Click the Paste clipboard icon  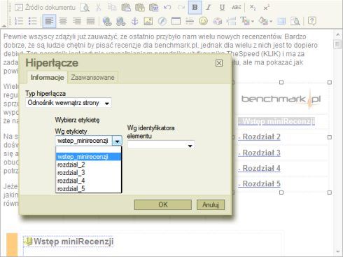click(x=126, y=8)
